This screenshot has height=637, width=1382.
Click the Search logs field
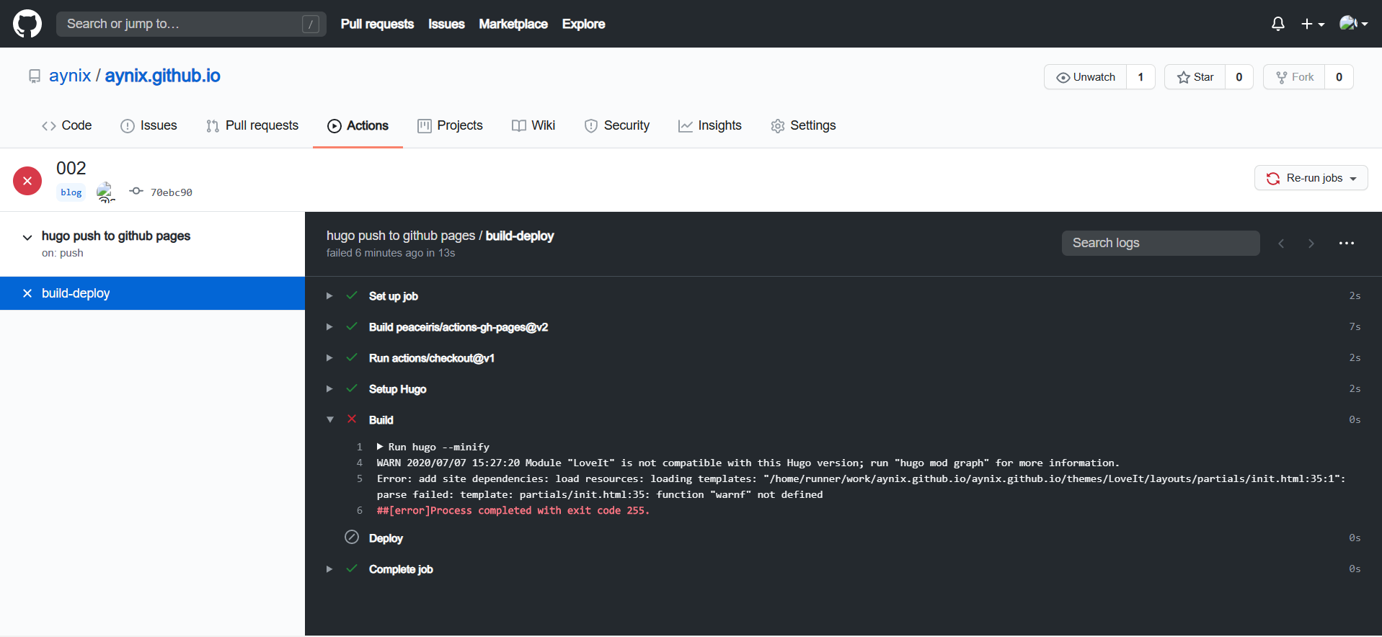(x=1160, y=244)
